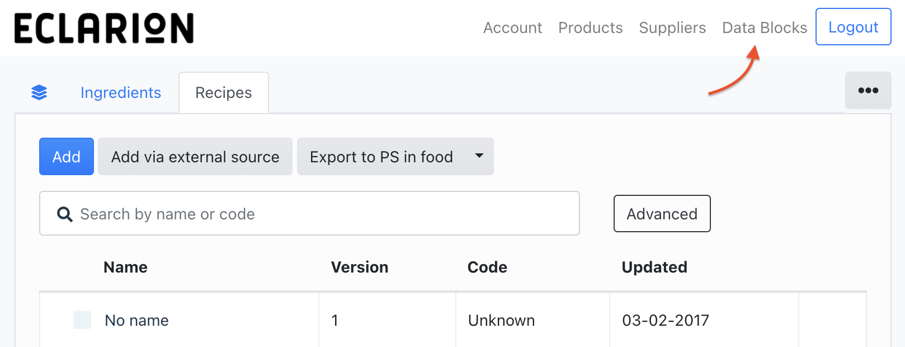Click the Eclarion logo
Screen dimensions: 905x347
104,29
